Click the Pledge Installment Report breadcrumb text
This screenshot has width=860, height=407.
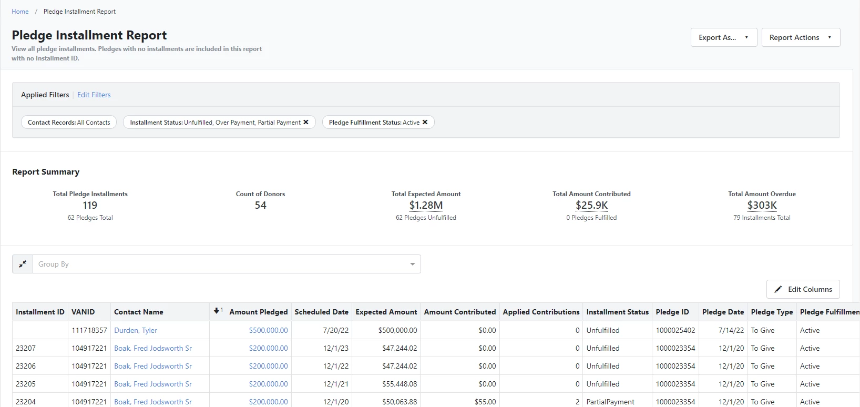point(79,12)
